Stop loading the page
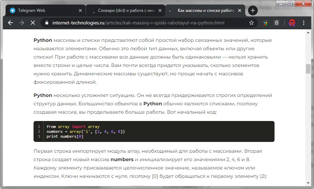Viewport: 314px width, 189px height. tap(33, 23)
